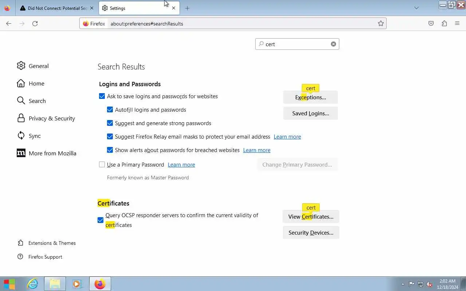Open File Explorer from taskbar
466x291 pixels.
pyautogui.click(x=55, y=284)
